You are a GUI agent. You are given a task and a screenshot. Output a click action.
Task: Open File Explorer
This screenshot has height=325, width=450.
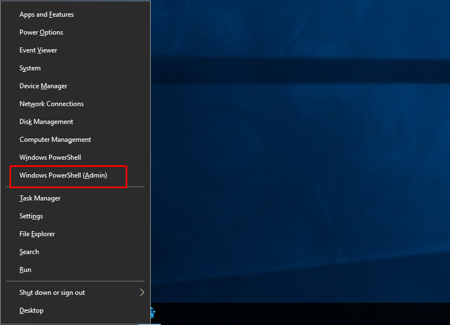[x=75, y=234]
